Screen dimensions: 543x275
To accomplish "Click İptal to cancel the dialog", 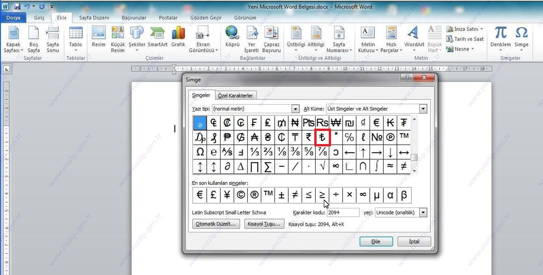I will click(x=414, y=242).
